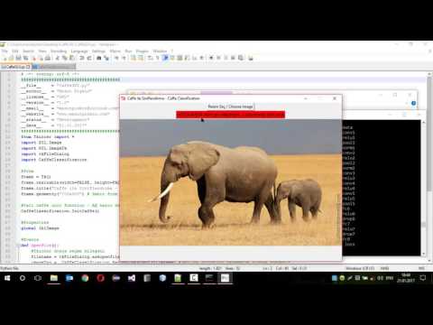Open the View menu
Screen dimensions: 433x325
(x=42, y=51)
